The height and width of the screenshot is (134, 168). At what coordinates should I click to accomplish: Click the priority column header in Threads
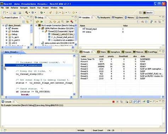pos(111,56)
